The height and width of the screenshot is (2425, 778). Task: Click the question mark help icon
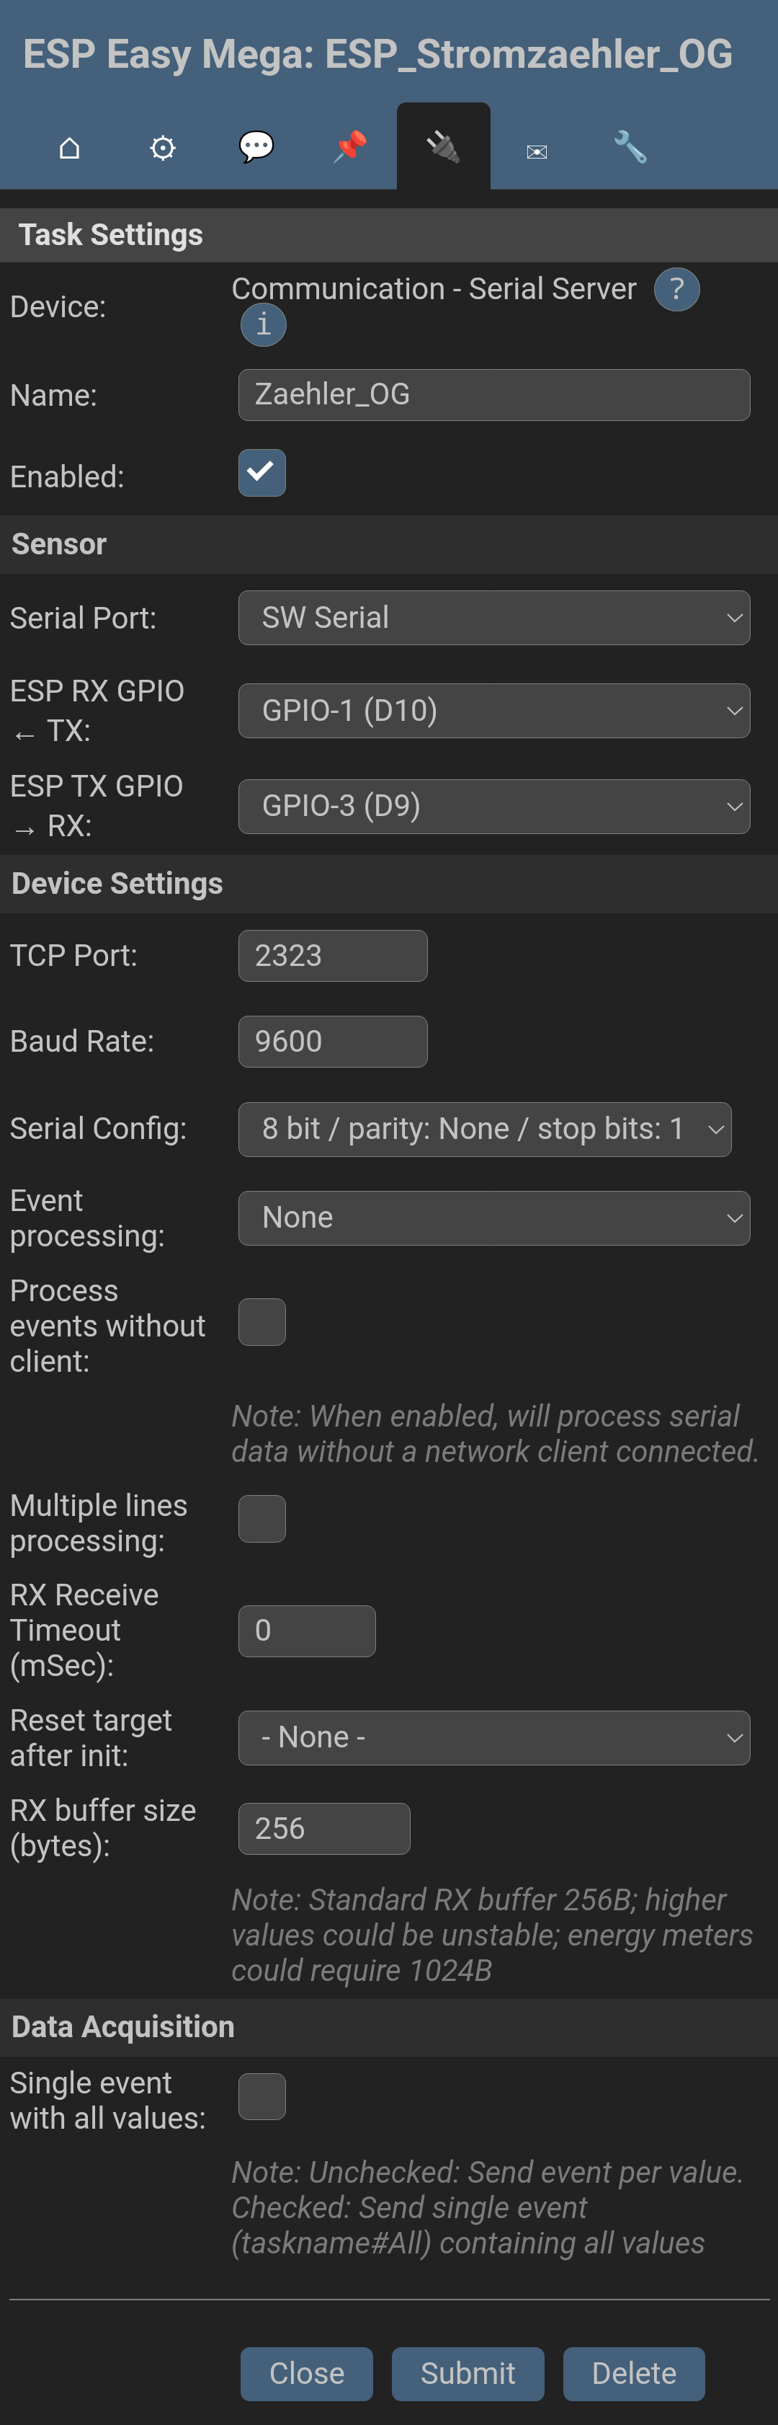tap(676, 289)
